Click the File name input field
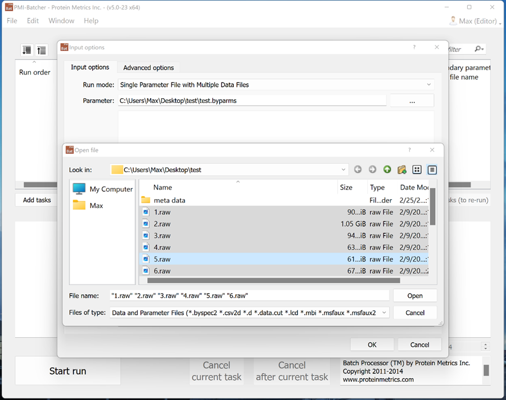This screenshot has height=400, width=506. [249, 296]
